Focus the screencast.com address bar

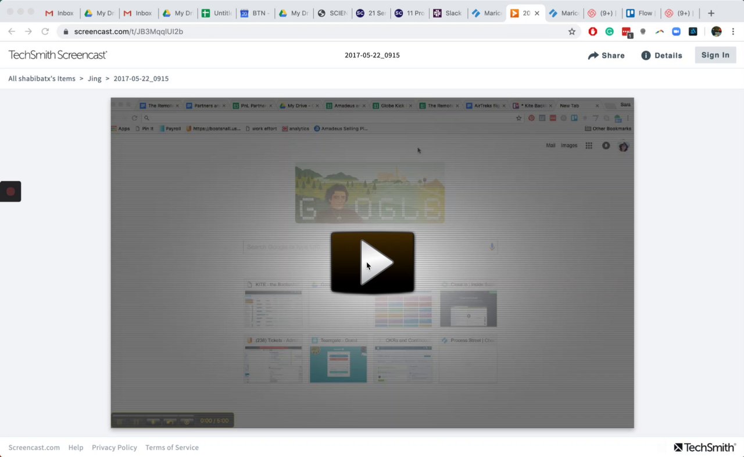coord(314,31)
